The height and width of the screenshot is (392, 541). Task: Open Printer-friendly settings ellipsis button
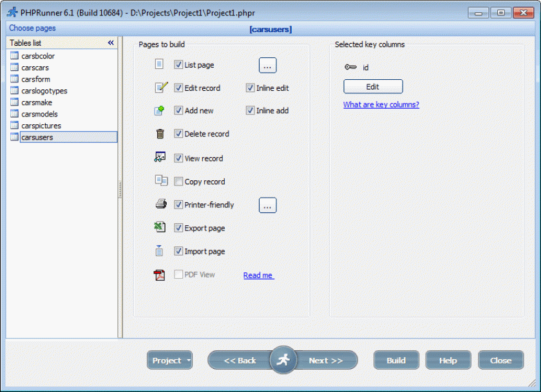[267, 205]
